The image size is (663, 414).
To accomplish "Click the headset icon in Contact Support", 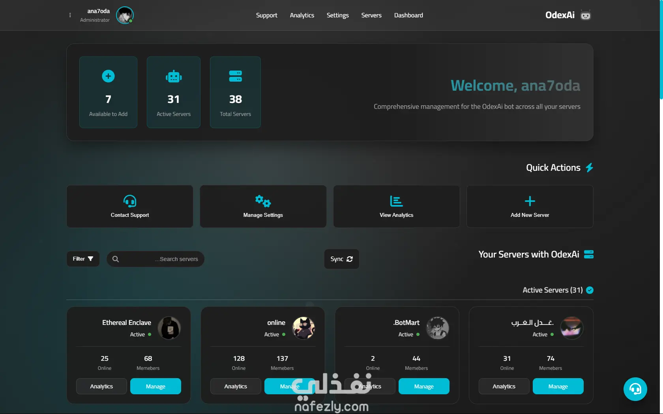I will pyautogui.click(x=130, y=201).
